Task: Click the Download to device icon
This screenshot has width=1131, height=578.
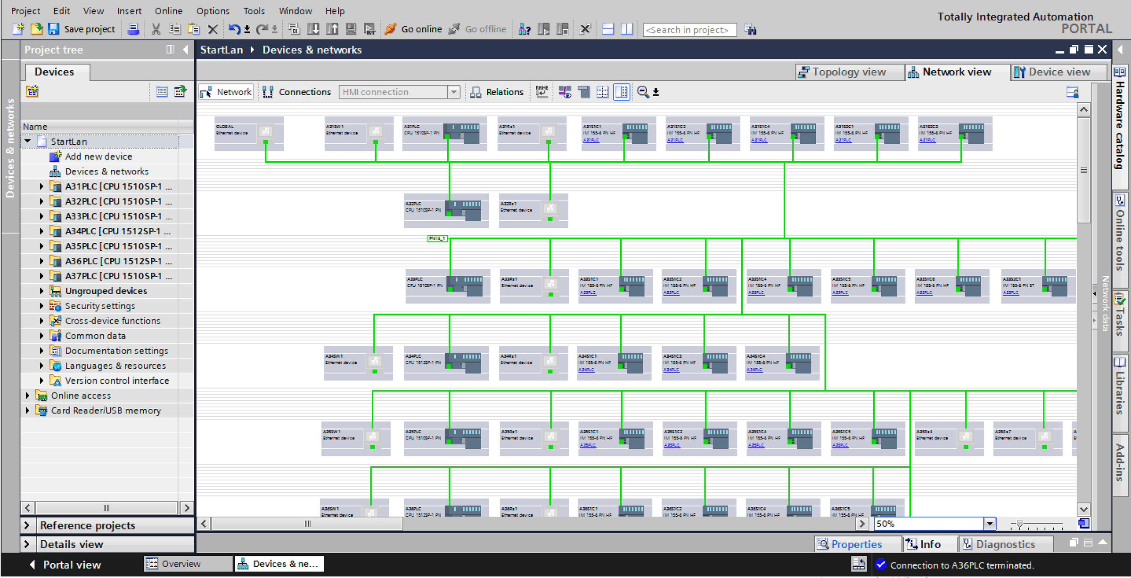Action: (313, 29)
